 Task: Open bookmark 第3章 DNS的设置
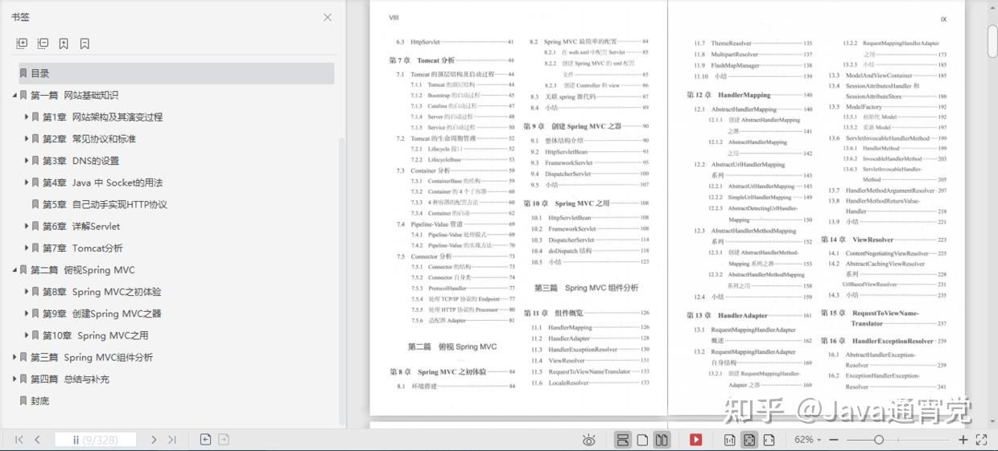tap(81, 160)
